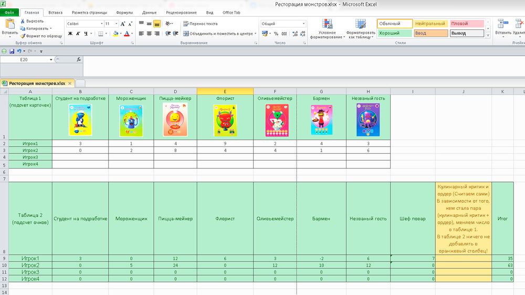Viewport: 525px width, 295px height.
Task: Click the Флорист monster card image
Action: pos(225,119)
